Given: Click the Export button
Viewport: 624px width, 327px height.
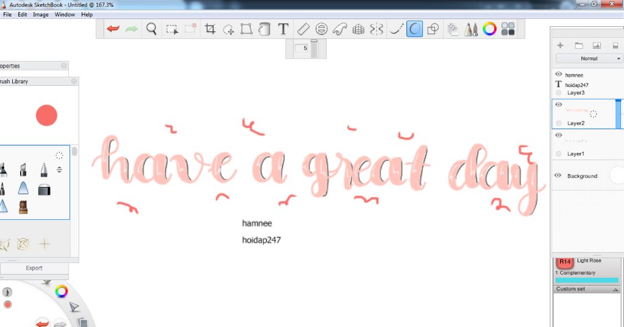Looking at the screenshot, I should 34,268.
